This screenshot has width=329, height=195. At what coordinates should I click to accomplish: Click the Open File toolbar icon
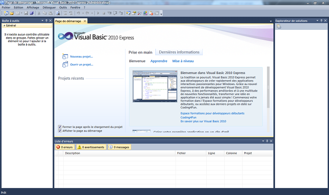coord(12,13)
